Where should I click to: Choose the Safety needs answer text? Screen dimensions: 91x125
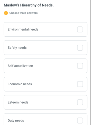[17, 48]
